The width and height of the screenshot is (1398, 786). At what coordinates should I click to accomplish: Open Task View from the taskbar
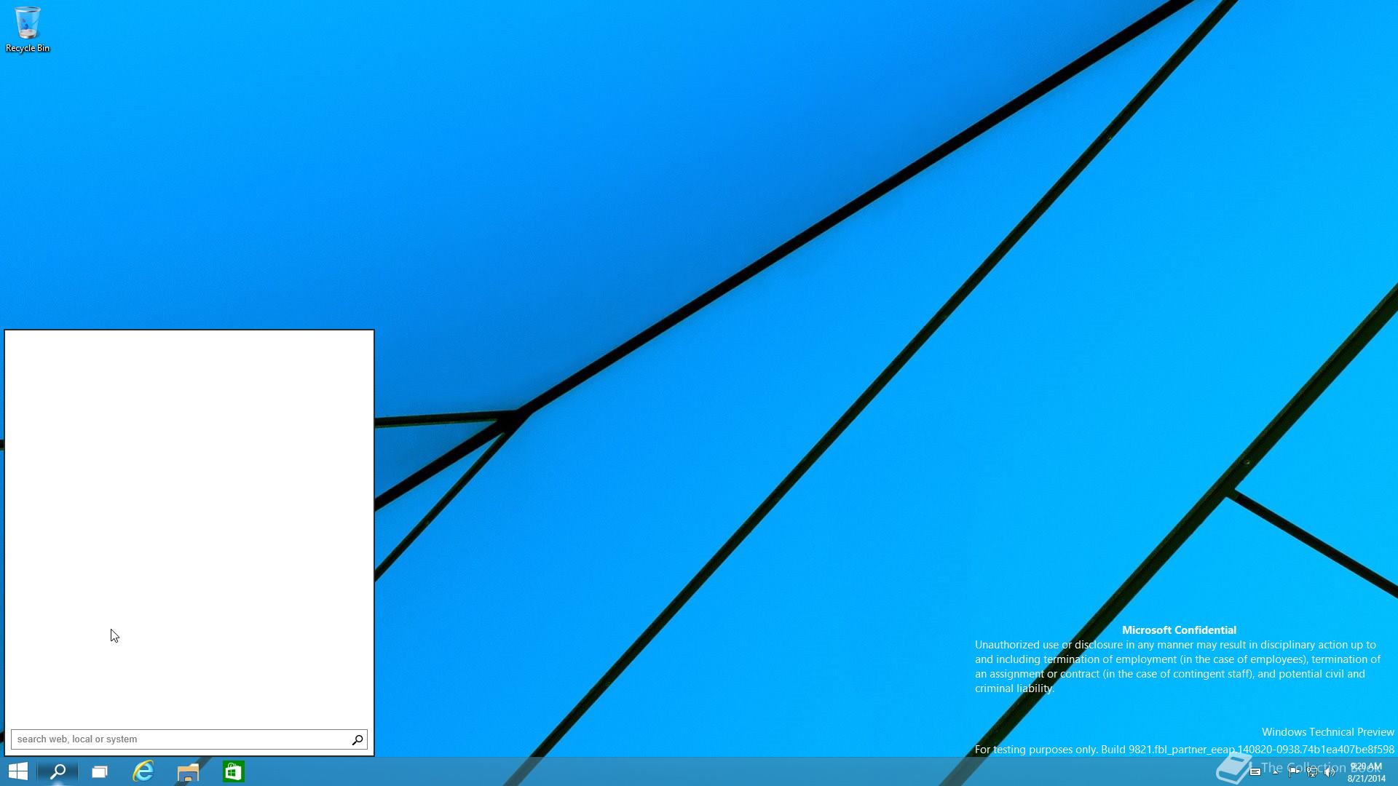(100, 771)
